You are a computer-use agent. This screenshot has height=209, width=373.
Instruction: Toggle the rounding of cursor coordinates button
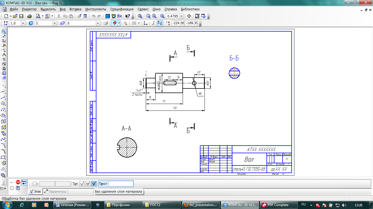160,23
